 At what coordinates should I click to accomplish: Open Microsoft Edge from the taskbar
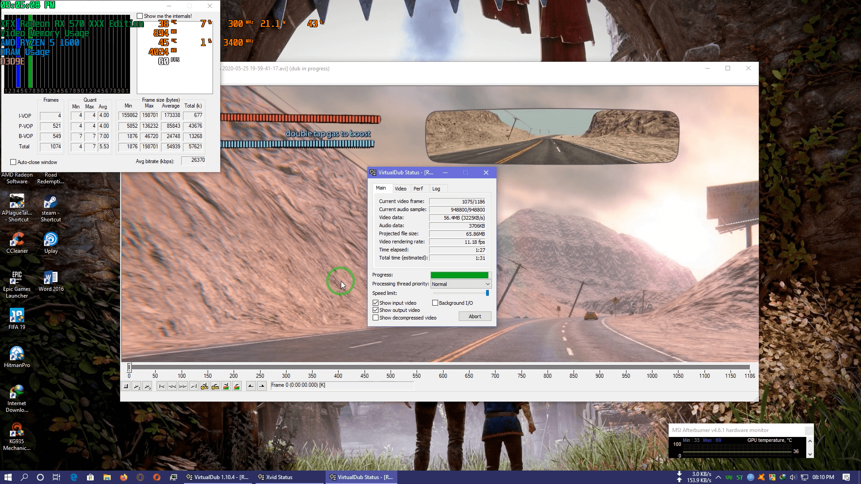point(74,477)
